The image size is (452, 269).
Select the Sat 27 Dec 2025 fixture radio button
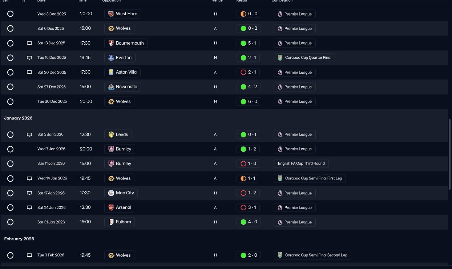point(10,87)
